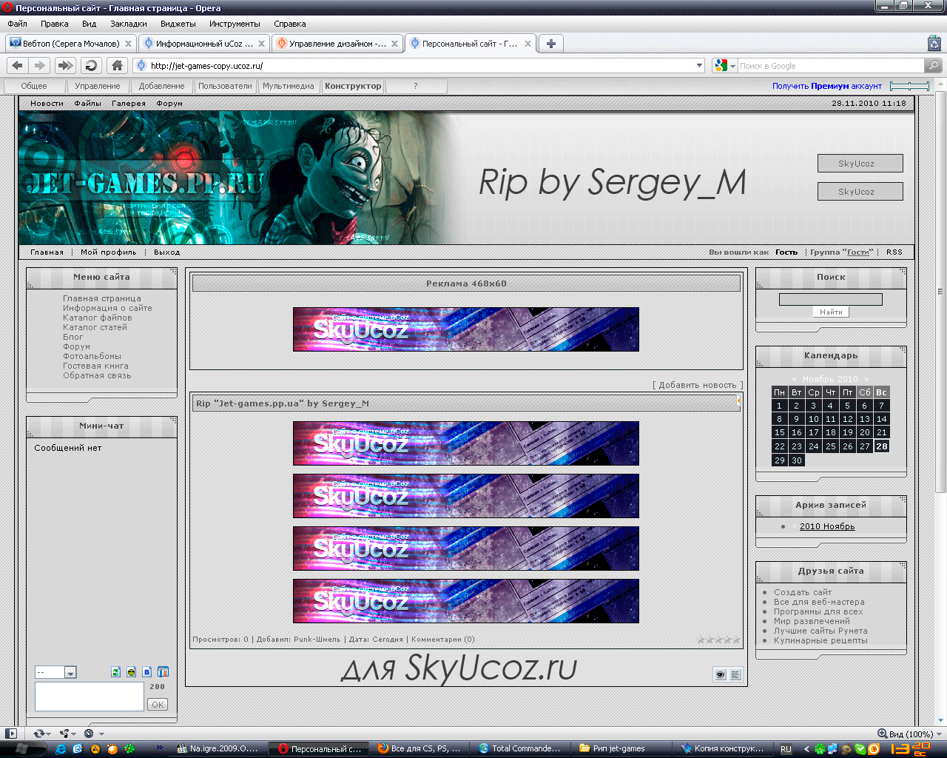This screenshot has height=758, width=947.
Task: Click the smiley icon in mini-chat
Action: [x=131, y=672]
